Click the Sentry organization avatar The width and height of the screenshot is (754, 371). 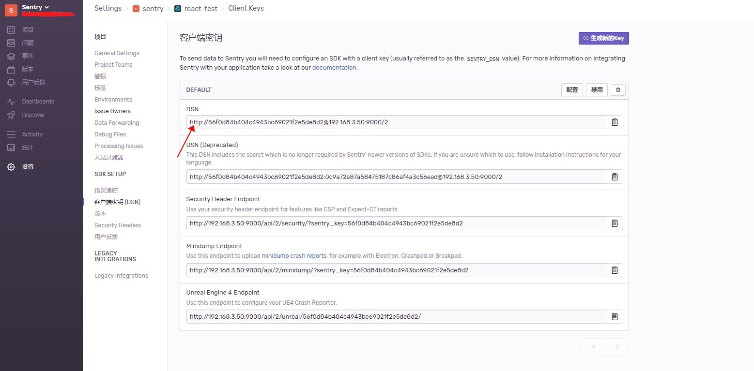[x=11, y=10]
